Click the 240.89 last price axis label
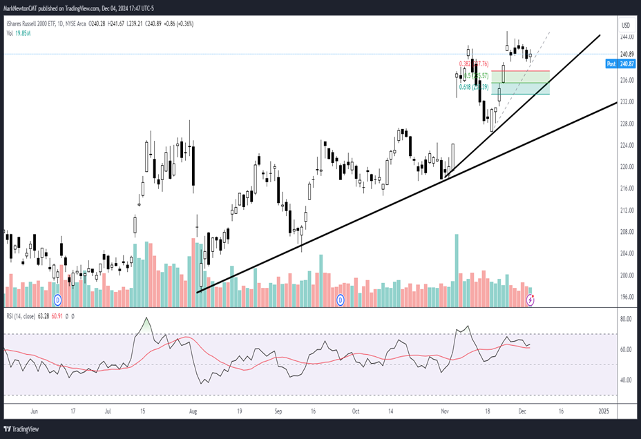This screenshot has width=641, height=439. click(x=627, y=54)
